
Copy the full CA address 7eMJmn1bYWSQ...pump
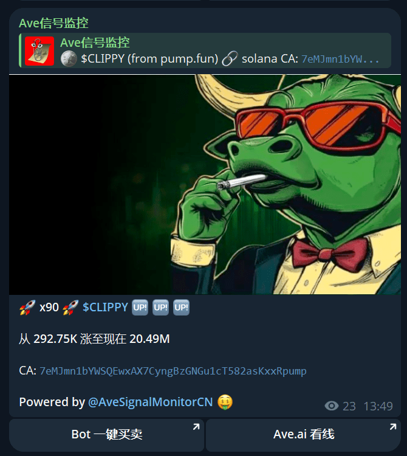tap(173, 371)
